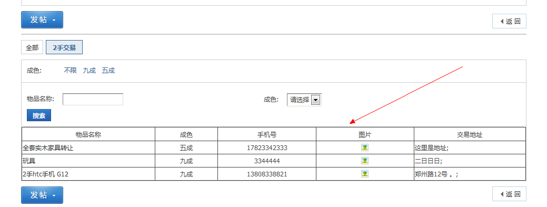Click the upper 发帖 button
The height and width of the screenshot is (207, 547).
[x=42, y=20]
